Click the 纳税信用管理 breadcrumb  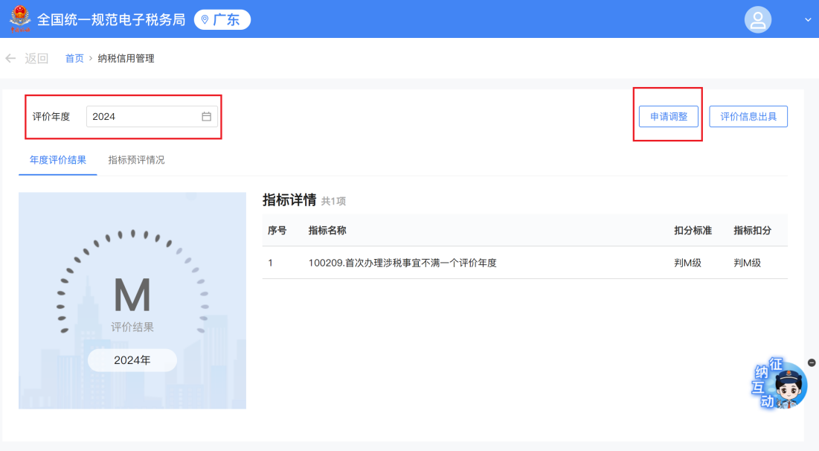(126, 59)
